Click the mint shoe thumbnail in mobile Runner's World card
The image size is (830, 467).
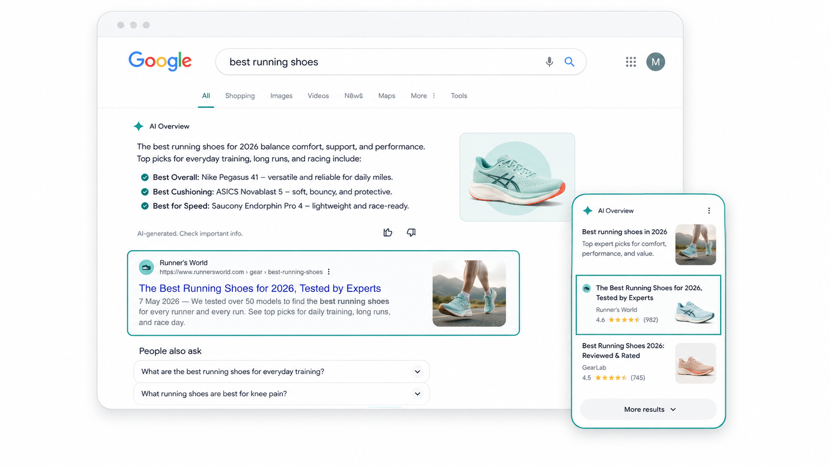click(694, 312)
